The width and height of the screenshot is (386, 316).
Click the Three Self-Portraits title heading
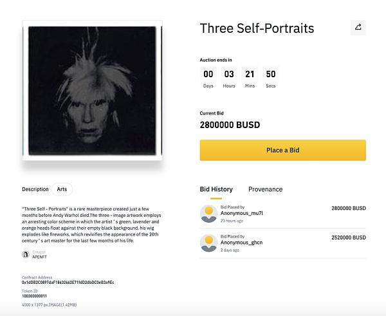click(x=257, y=28)
